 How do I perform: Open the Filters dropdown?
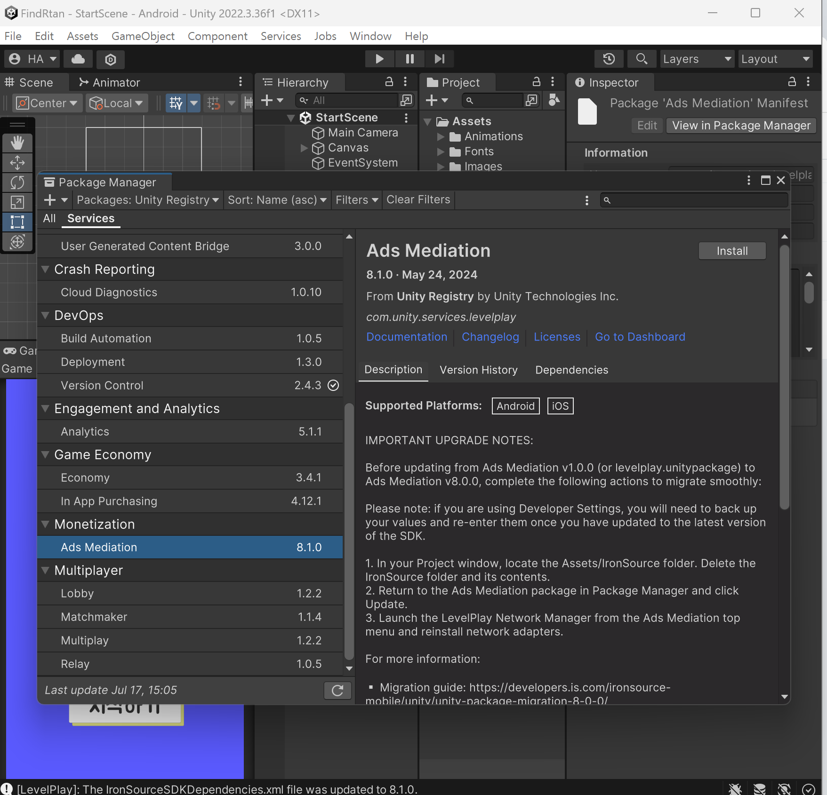(357, 200)
